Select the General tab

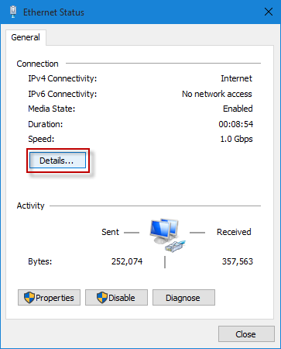pos(26,37)
